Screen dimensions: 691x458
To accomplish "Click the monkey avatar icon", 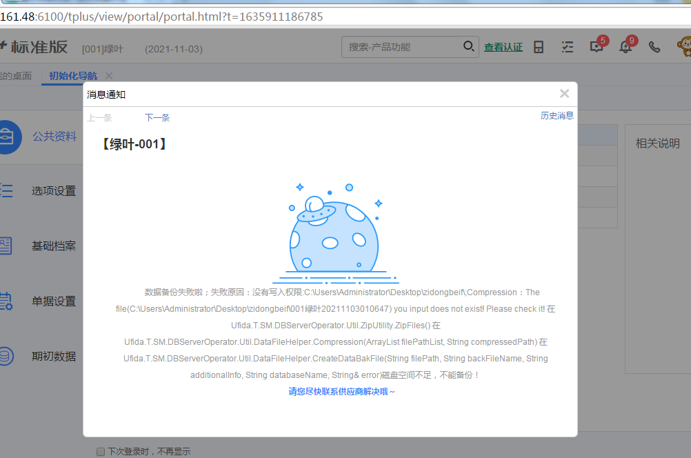I will click(x=684, y=46).
